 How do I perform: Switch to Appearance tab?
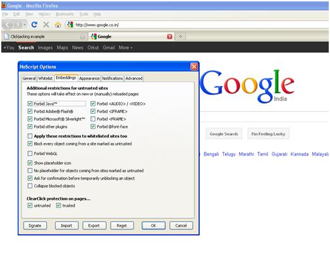click(x=89, y=78)
